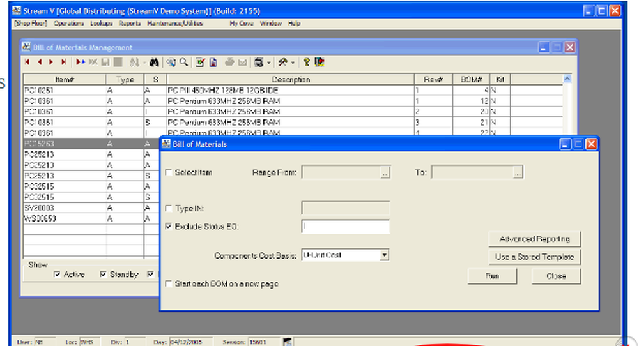Enable the Select Item checkbox
Screen dimensions: 639x346
point(168,172)
